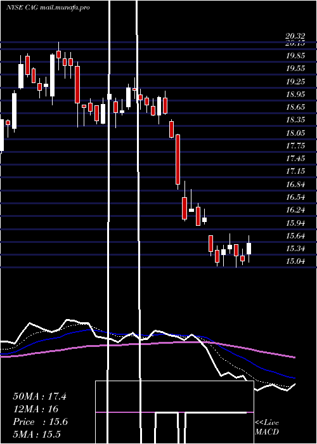Click the 20.32 price axis label

[x=295, y=36]
